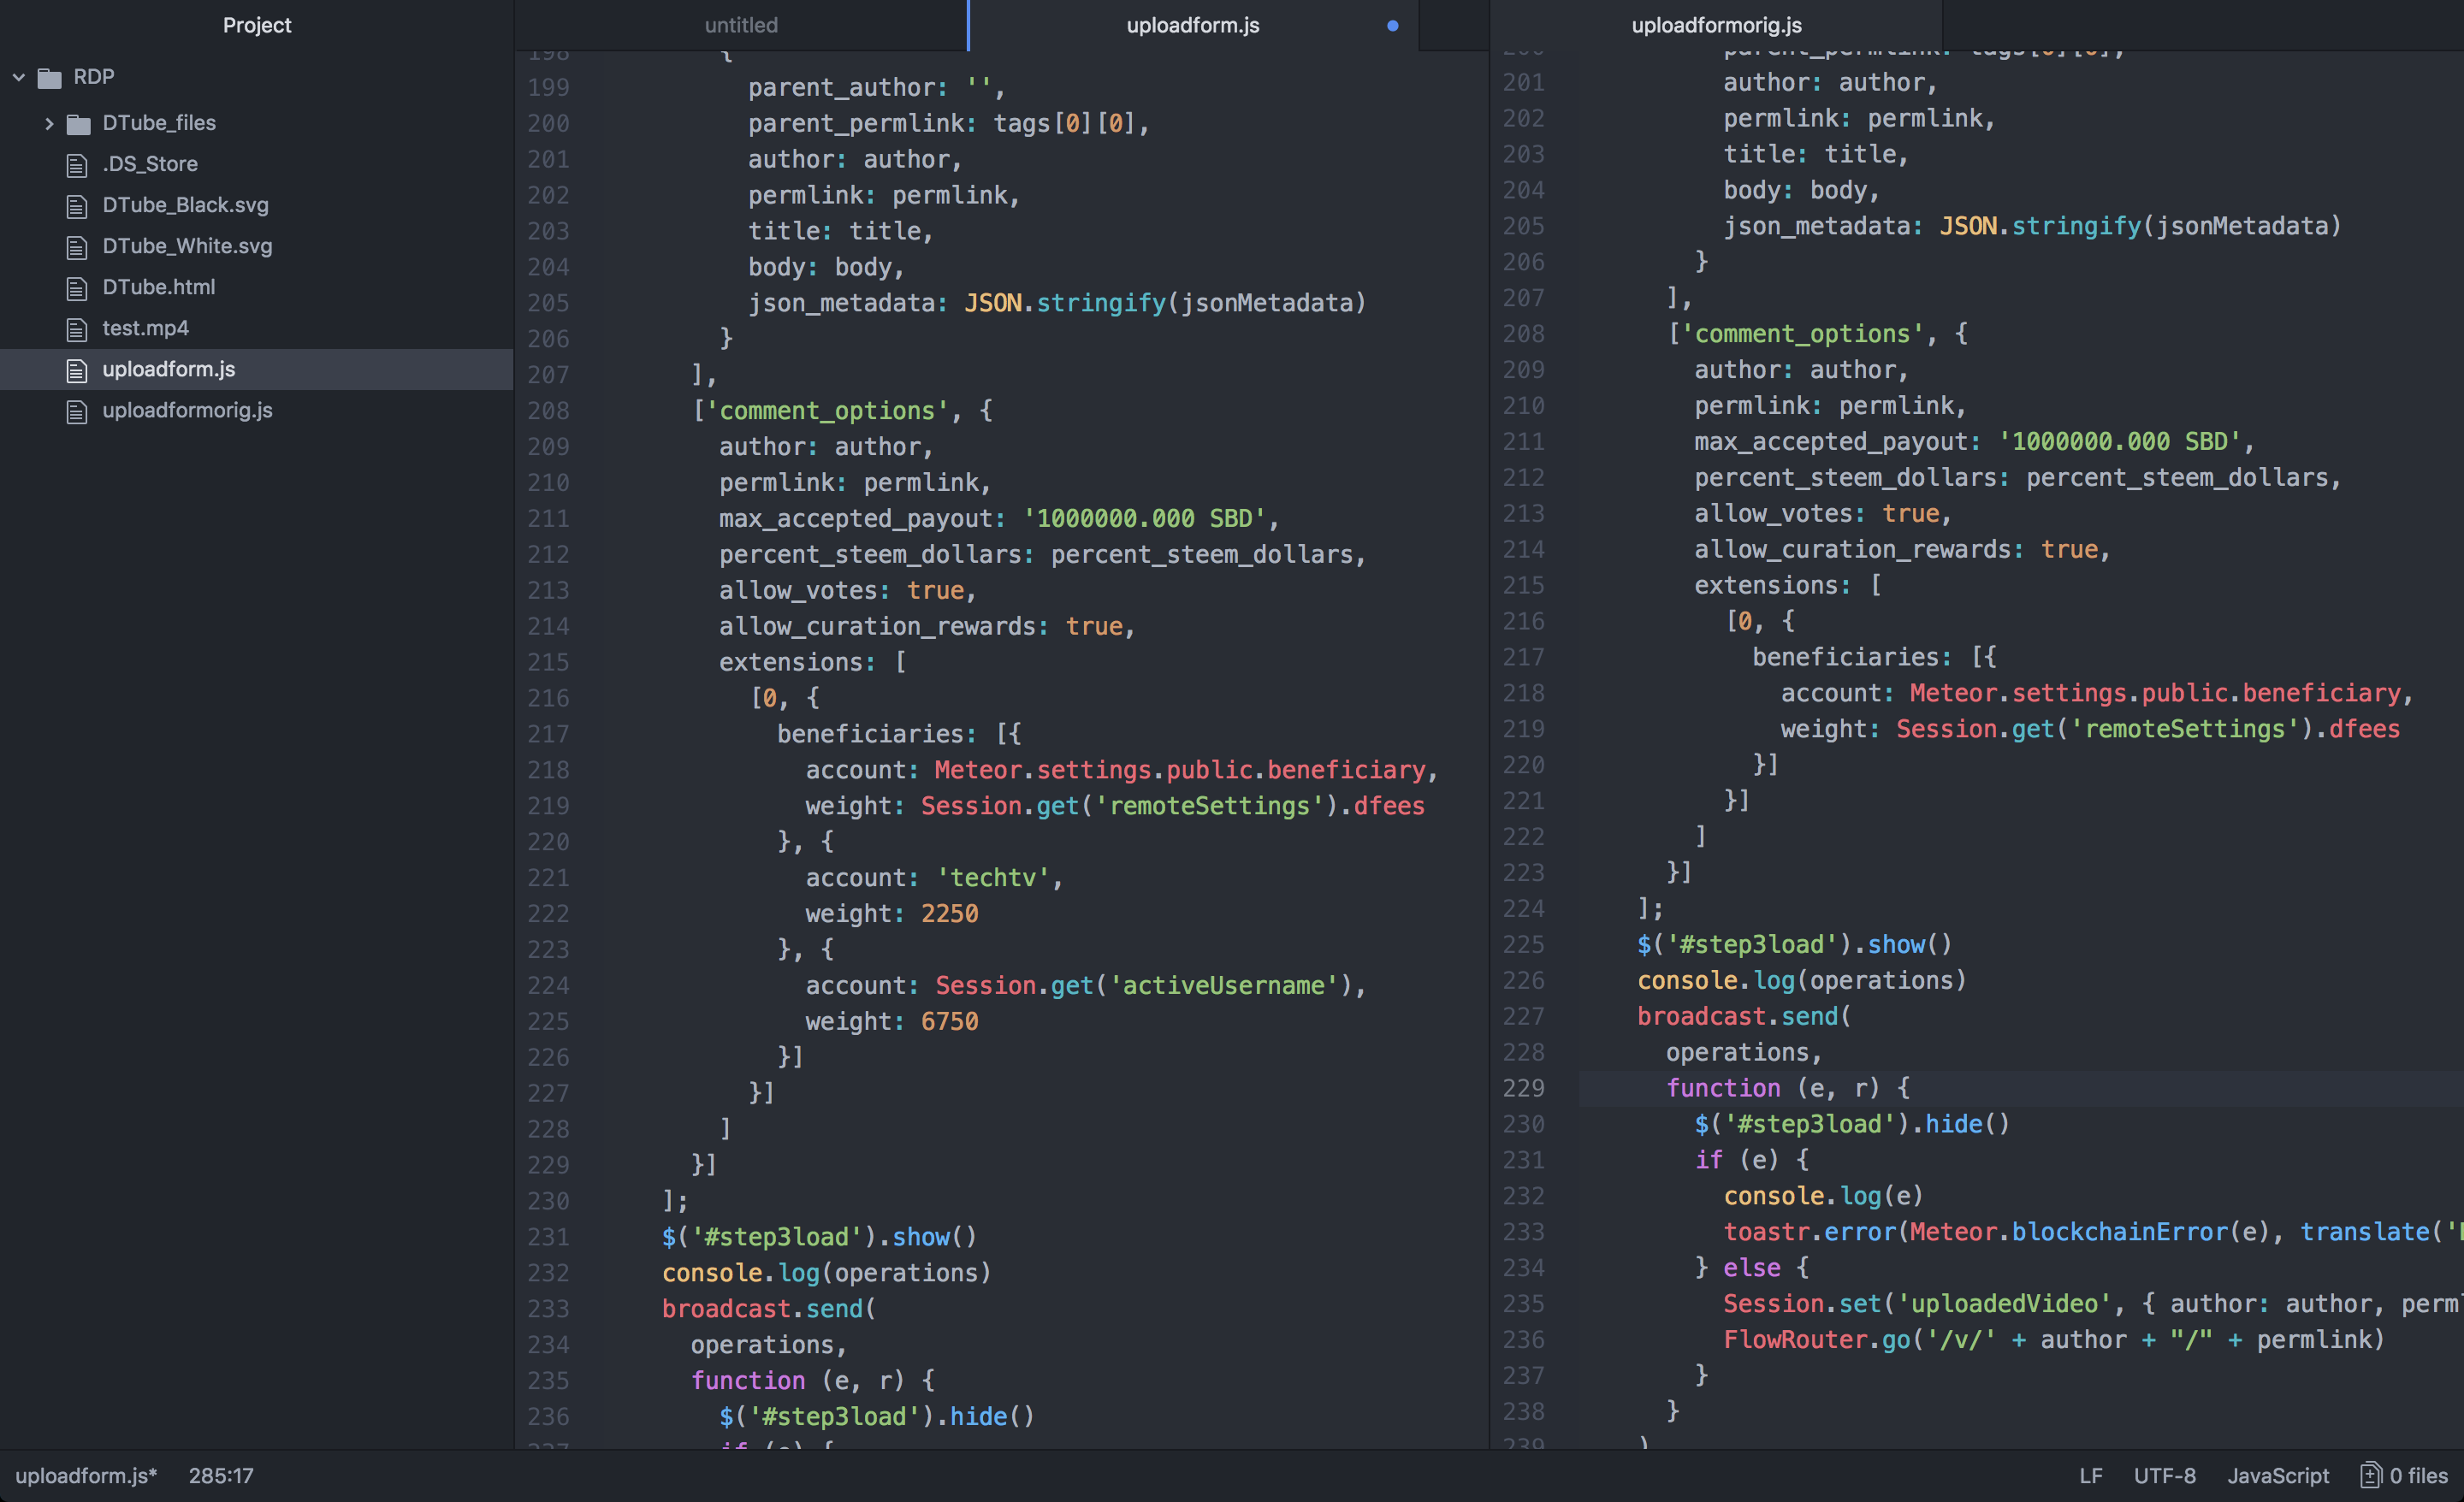Change the UTF-8 encoding selector
The image size is (2464, 1502).
2165,1476
